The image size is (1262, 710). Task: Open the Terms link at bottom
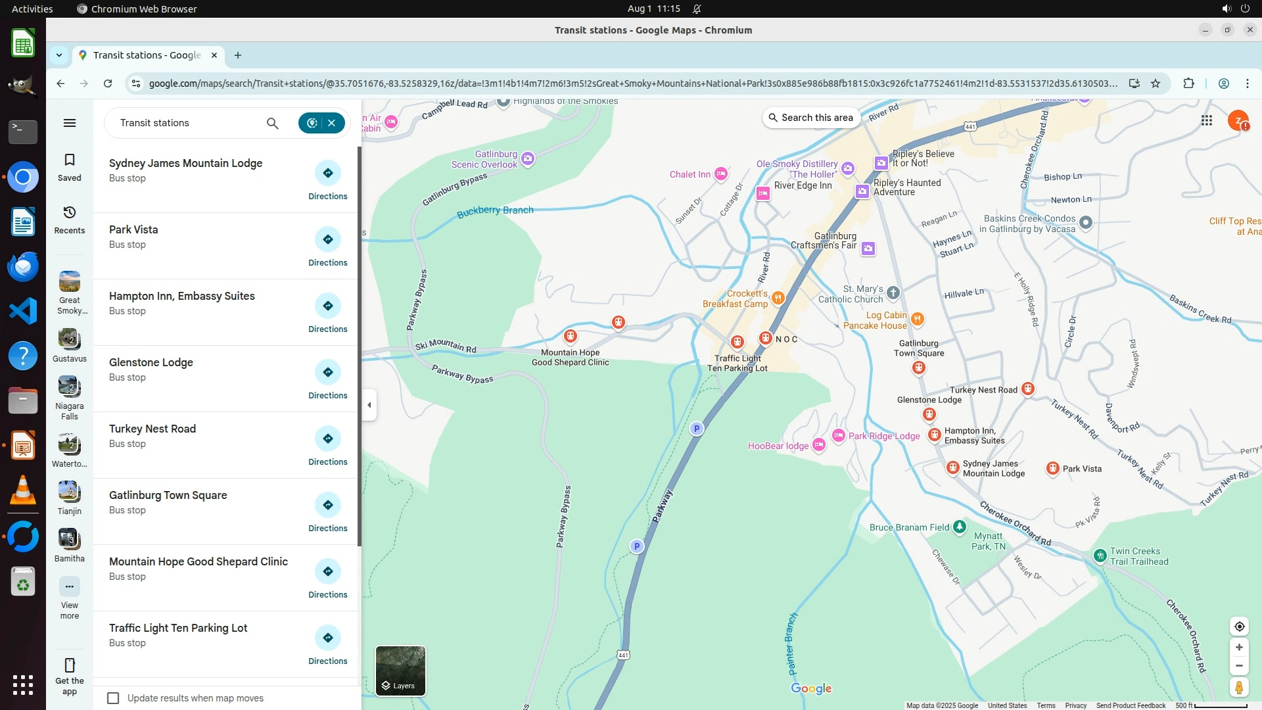tap(1046, 705)
